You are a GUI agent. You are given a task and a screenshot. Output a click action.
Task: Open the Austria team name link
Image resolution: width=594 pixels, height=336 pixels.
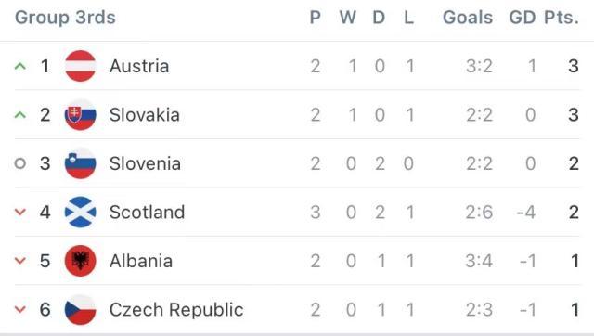(139, 66)
